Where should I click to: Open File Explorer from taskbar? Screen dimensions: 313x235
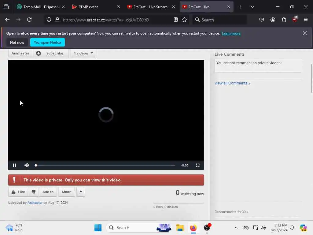tap(180, 228)
